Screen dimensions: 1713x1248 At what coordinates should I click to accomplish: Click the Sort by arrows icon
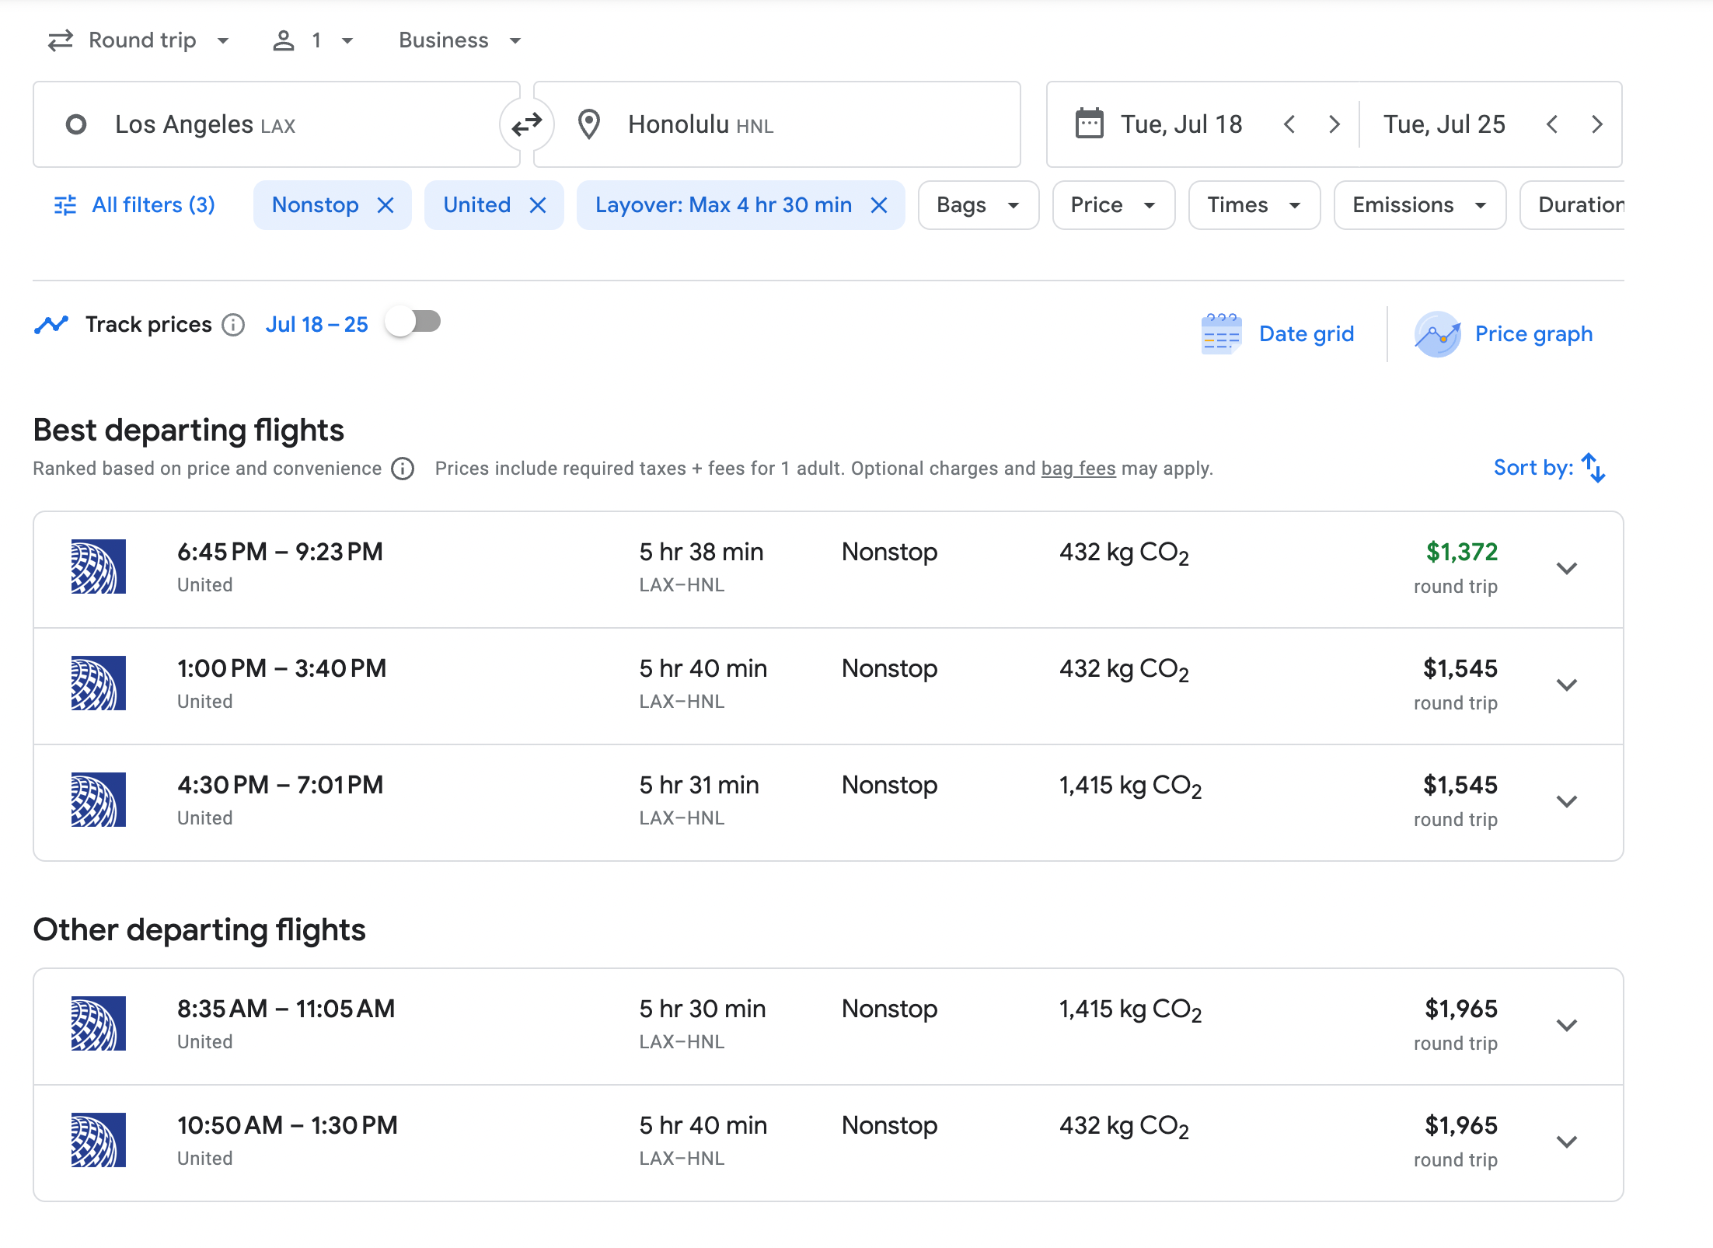pyautogui.click(x=1593, y=468)
